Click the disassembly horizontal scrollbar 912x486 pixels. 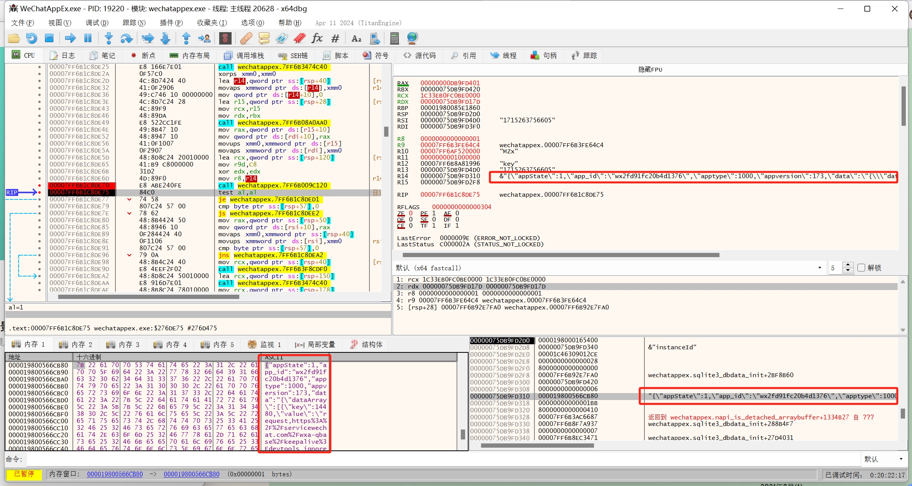coord(148,297)
